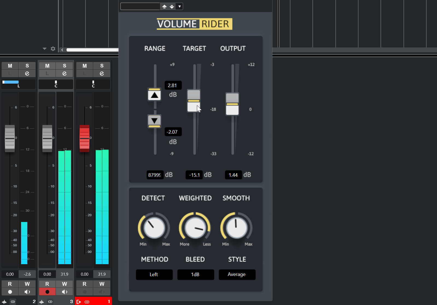Click the range lower value field -2.07
The image size is (437, 305).
point(173,132)
